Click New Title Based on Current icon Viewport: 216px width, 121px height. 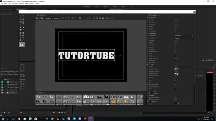point(37,18)
